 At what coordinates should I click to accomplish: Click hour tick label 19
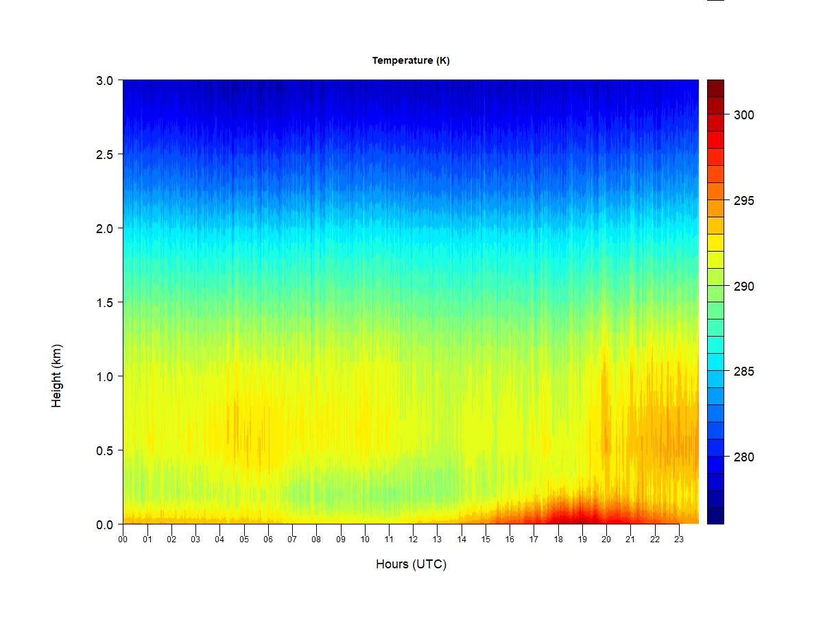click(x=582, y=540)
